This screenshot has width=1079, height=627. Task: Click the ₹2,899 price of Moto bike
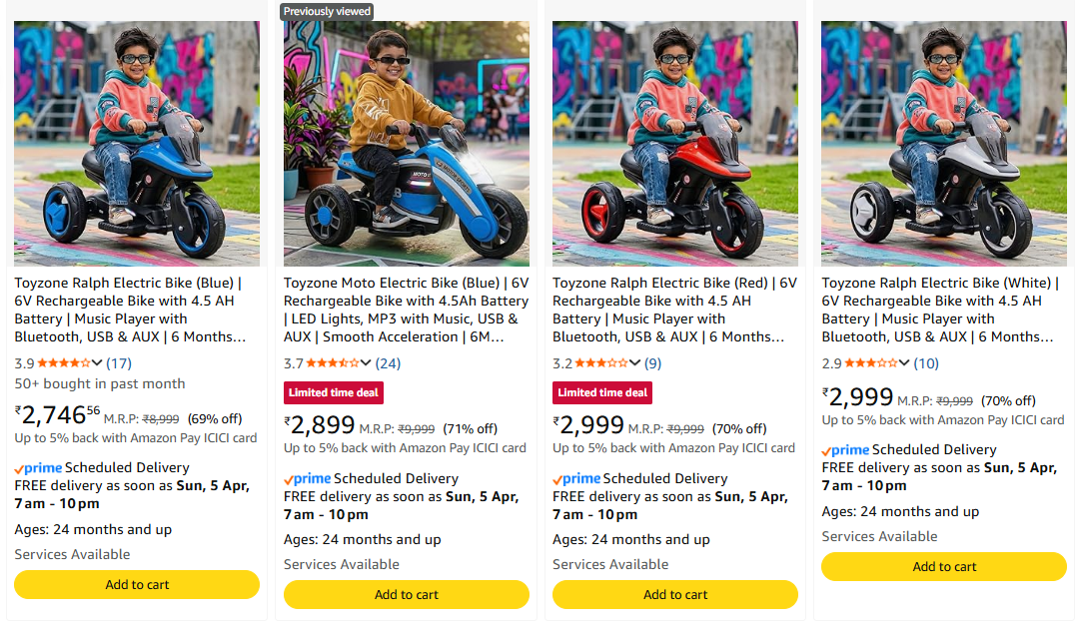[320, 425]
